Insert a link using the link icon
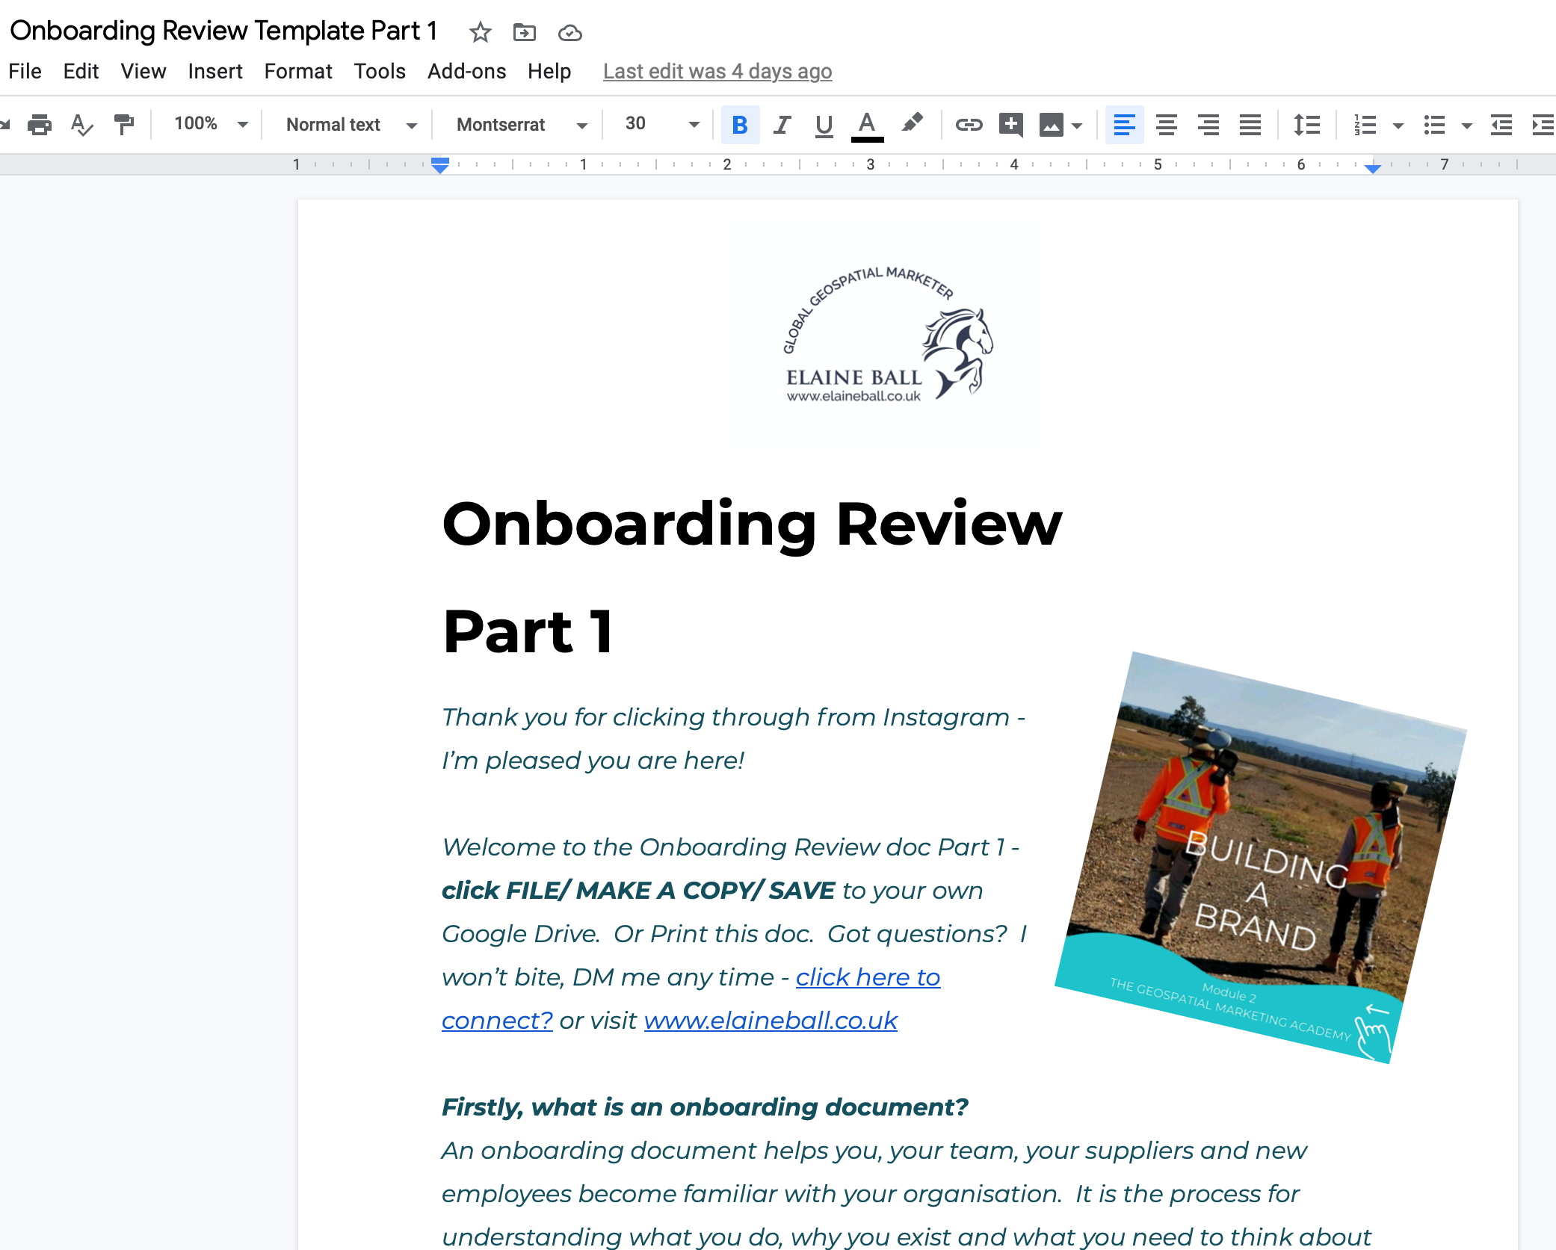This screenshot has width=1556, height=1250. point(969,124)
